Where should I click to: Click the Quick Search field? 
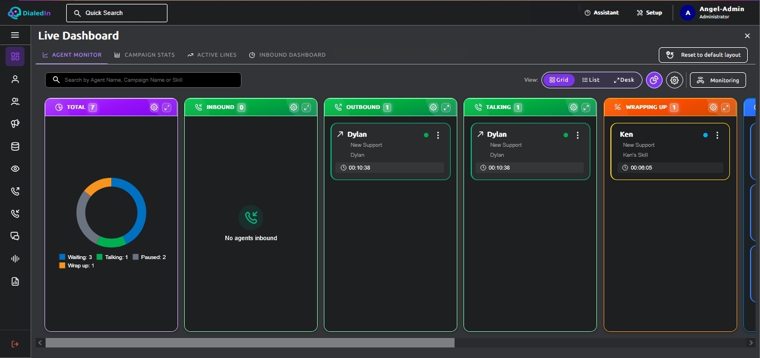point(117,13)
